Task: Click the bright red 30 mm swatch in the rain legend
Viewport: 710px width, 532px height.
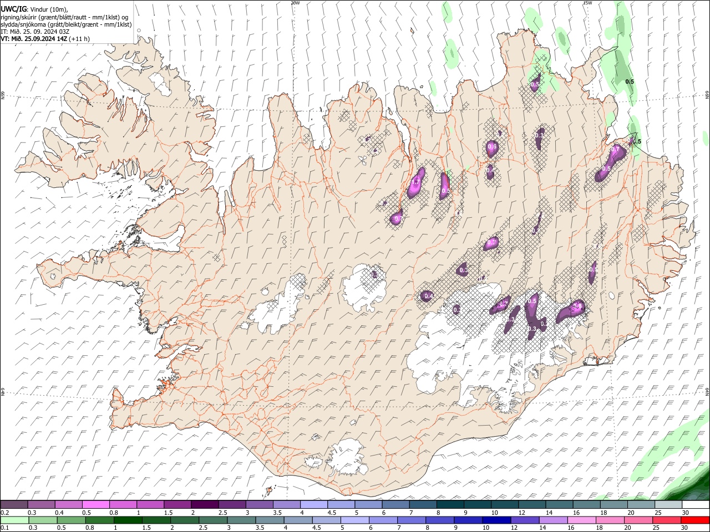Action: pos(696,520)
